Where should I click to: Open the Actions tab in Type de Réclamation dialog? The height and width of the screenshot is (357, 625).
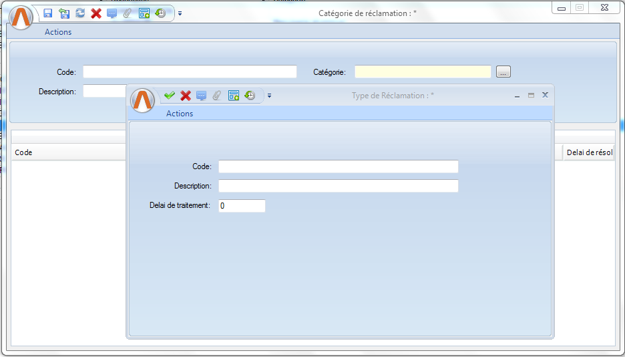click(180, 114)
